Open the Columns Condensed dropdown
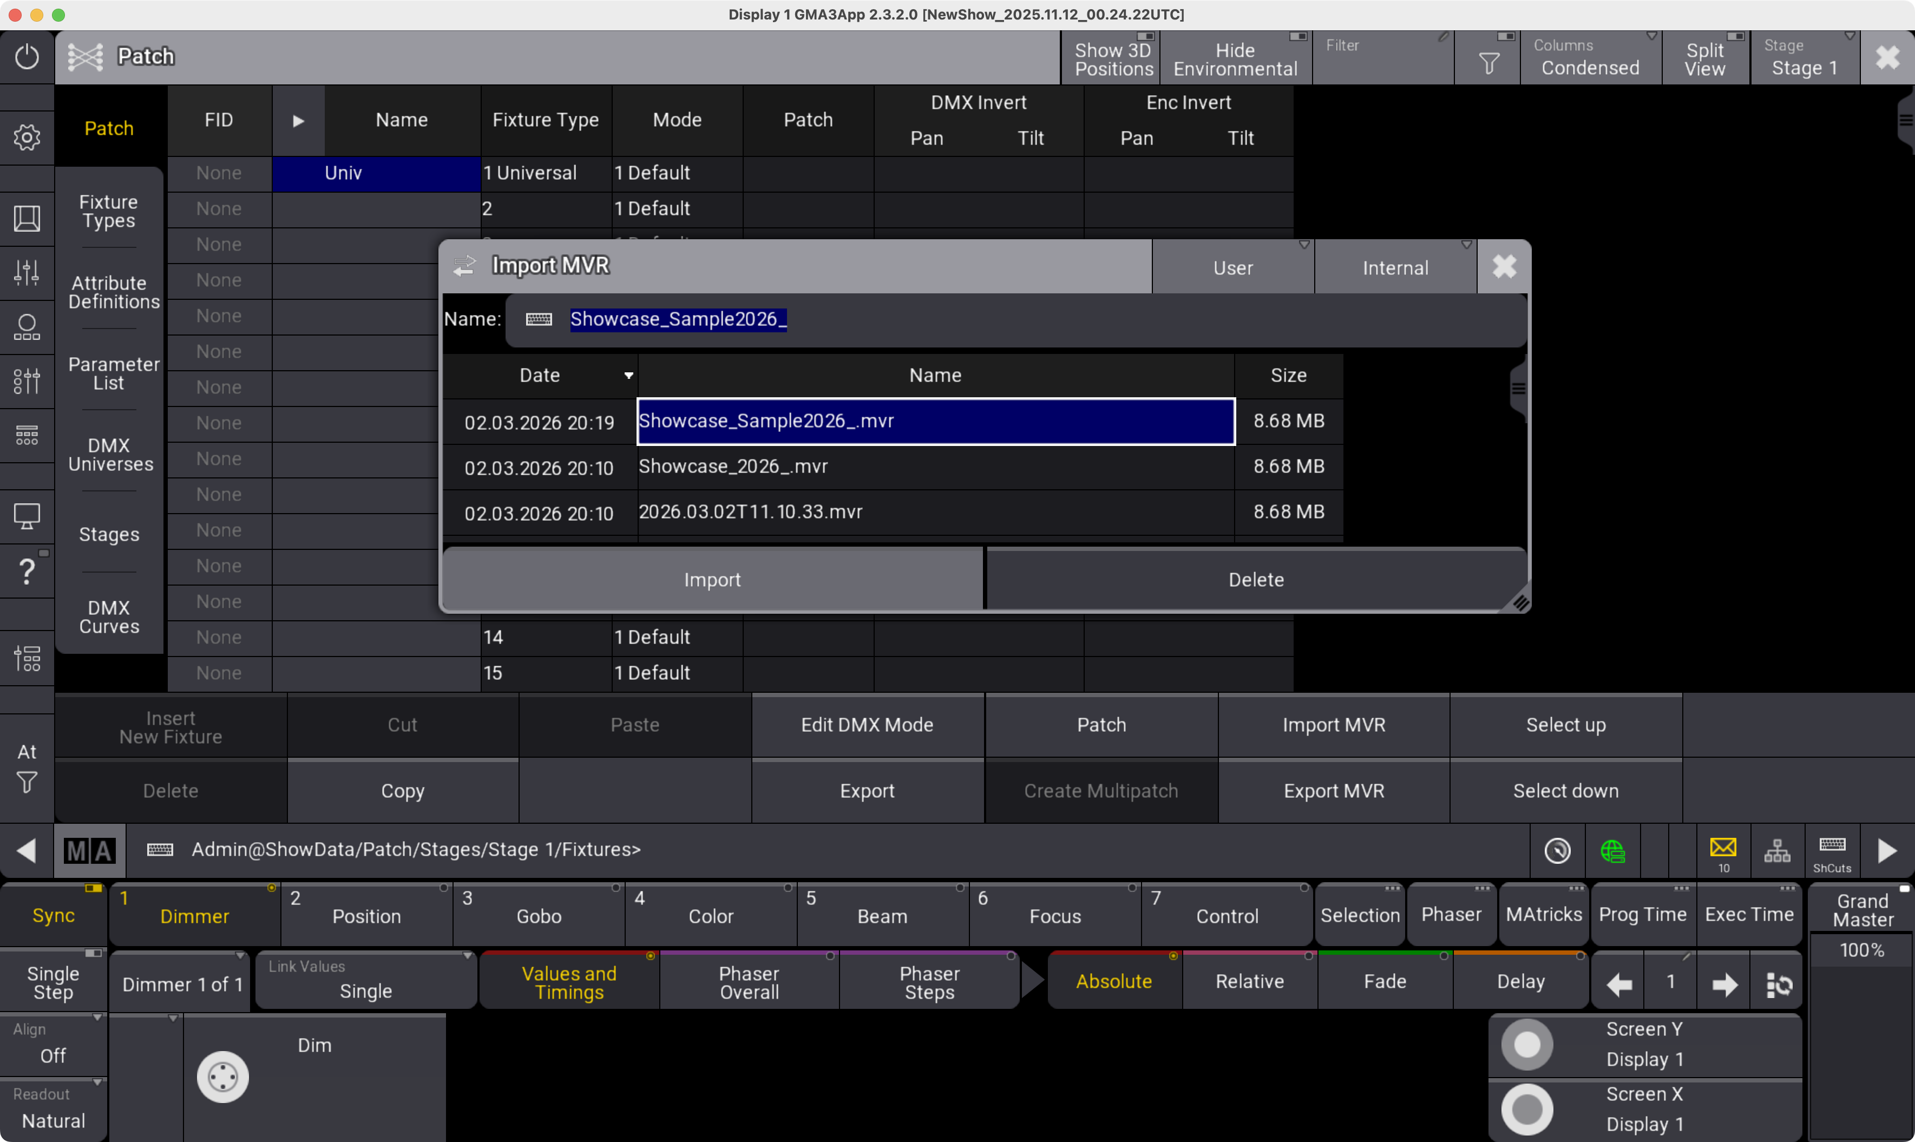Screen dimensions: 1915x1142 (x=1590, y=58)
